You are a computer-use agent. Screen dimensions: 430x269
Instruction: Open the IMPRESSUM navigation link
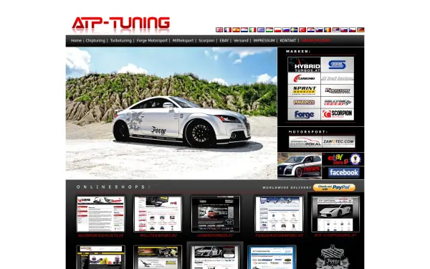[x=264, y=41]
